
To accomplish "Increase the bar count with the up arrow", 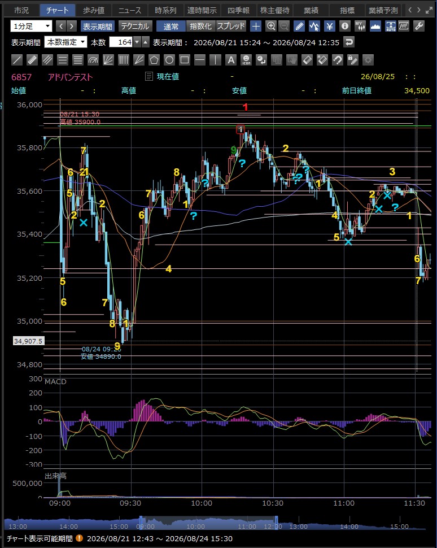I will pos(146,42).
